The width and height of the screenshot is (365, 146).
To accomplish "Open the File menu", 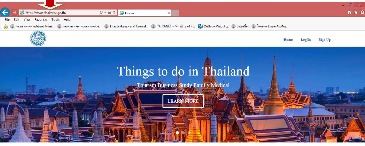I will pyautogui.click(x=7, y=20).
